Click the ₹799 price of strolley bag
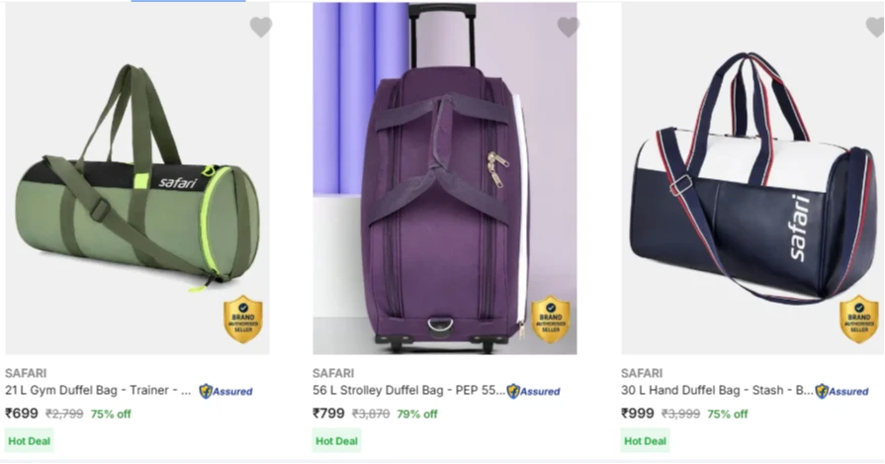Screen dimensions: 885x464 coord(328,414)
